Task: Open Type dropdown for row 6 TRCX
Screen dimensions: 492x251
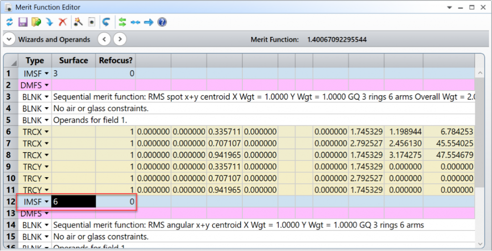Action: [46, 132]
